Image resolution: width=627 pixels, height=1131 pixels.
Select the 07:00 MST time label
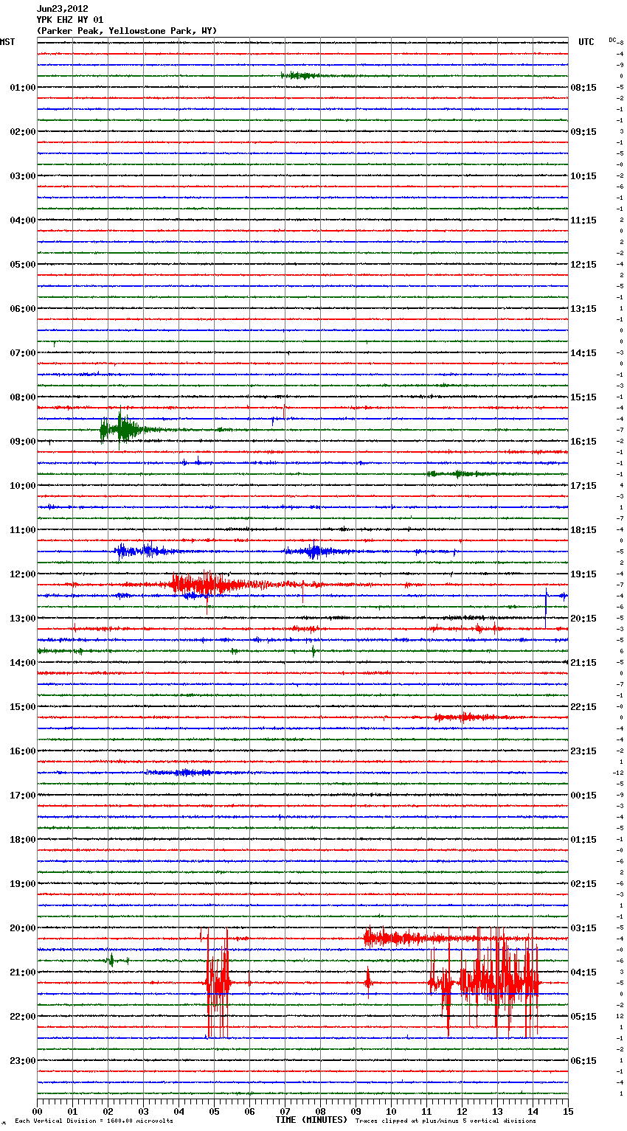(23, 353)
